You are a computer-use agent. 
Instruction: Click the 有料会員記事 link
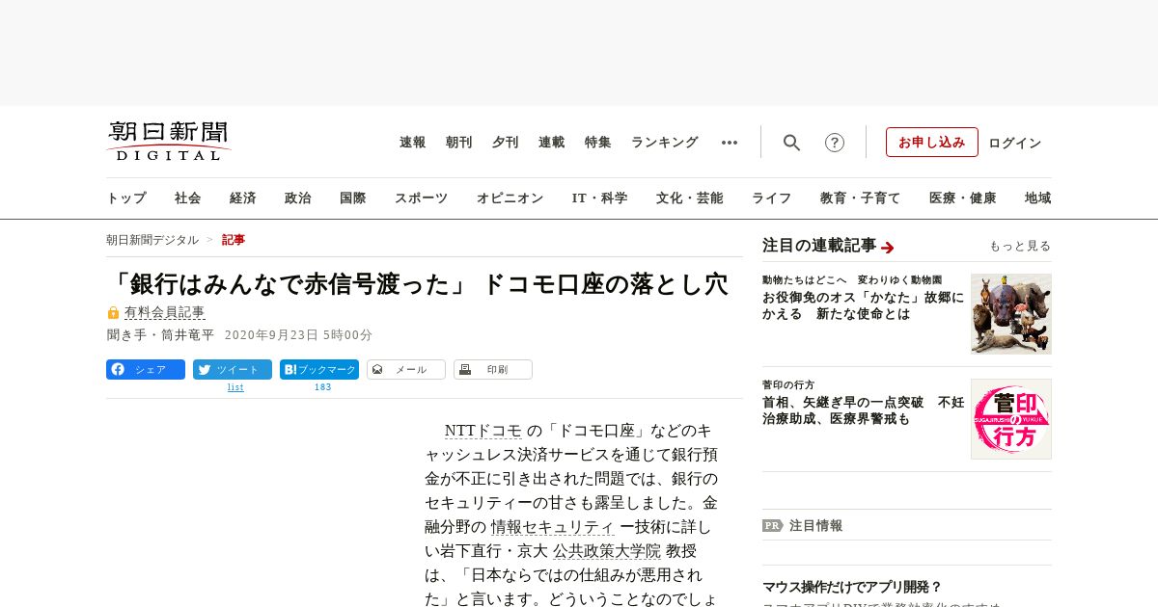(x=165, y=312)
